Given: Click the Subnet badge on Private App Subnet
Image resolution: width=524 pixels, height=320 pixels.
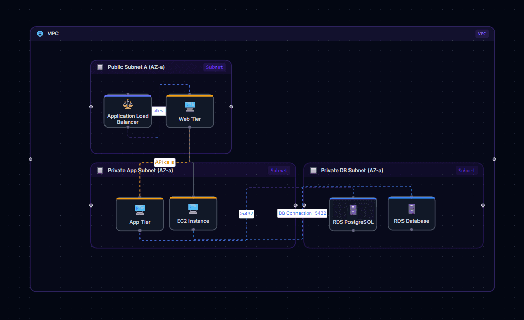Looking at the screenshot, I should [x=278, y=171].
